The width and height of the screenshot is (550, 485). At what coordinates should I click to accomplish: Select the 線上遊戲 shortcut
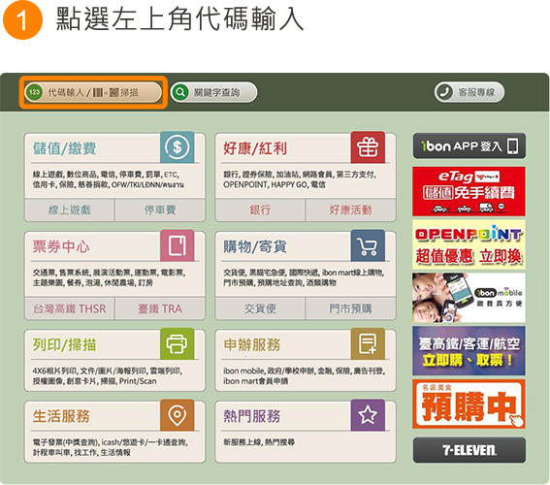[x=70, y=210]
